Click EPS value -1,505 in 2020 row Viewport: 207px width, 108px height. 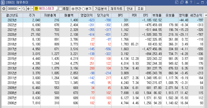[147, 34]
